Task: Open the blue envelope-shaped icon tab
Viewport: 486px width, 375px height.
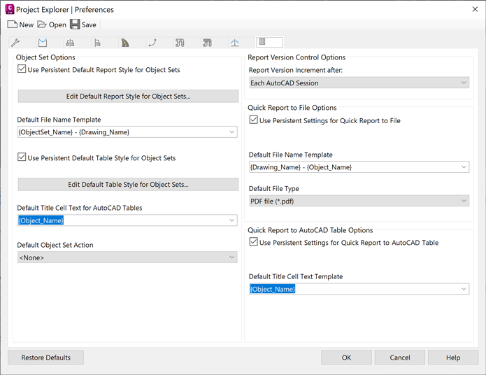Action: [x=43, y=43]
